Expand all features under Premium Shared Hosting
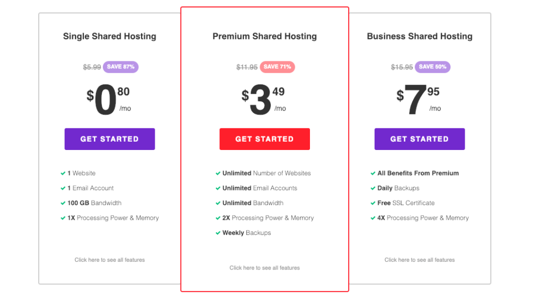535x299 pixels. click(264, 268)
